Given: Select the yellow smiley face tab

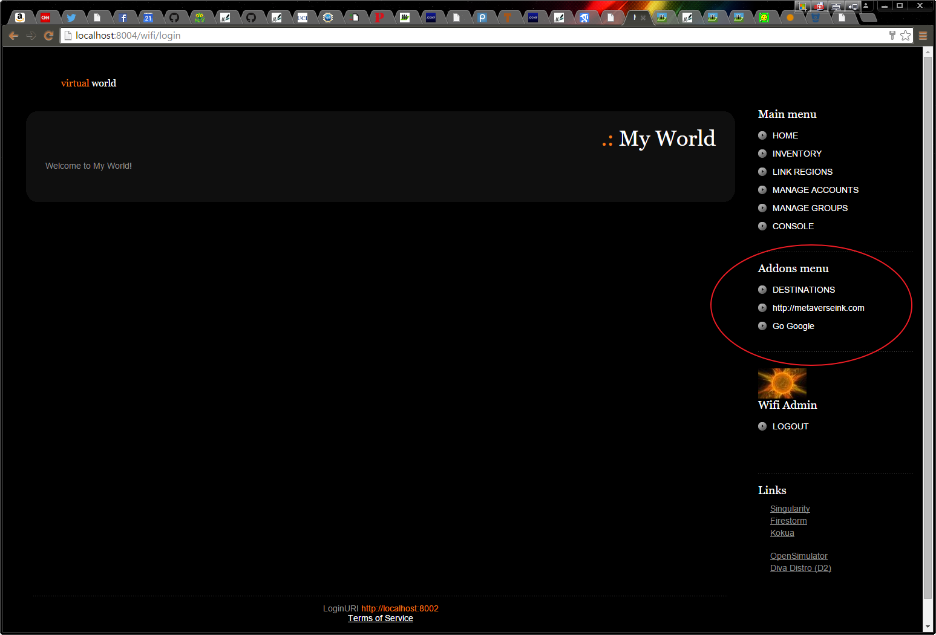Looking at the screenshot, I should pos(764,18).
